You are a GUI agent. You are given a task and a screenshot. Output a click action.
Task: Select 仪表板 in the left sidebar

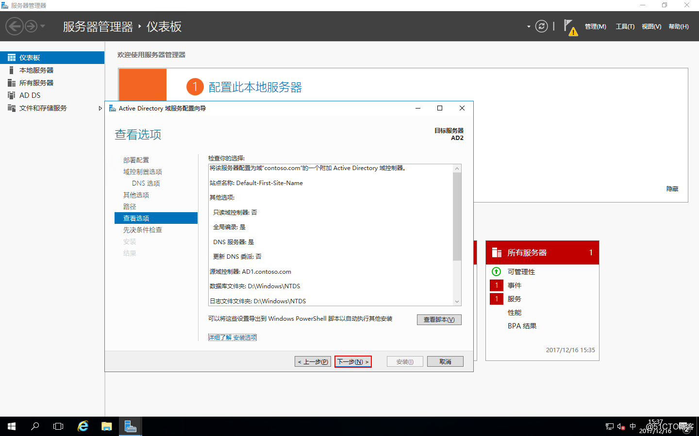tap(52, 58)
